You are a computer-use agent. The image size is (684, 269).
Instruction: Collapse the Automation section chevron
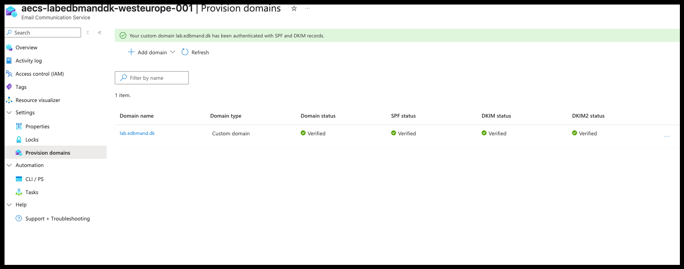9,165
